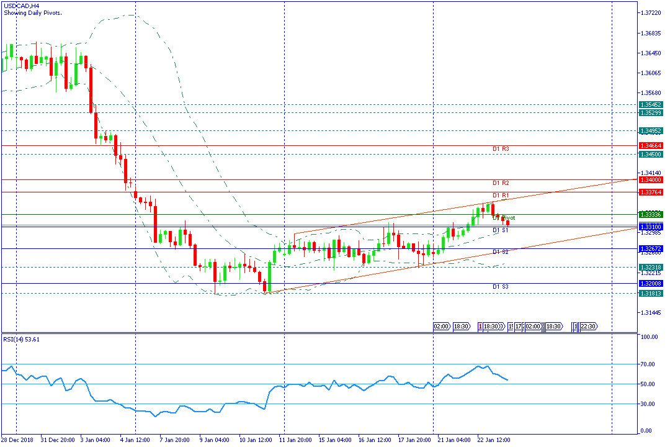This screenshot has width=670, height=447.
Task: Select the D1 S3 support label
Action: 501,286
